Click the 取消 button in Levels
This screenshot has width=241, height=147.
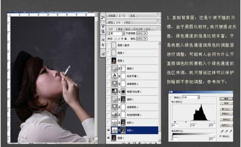point(226,103)
